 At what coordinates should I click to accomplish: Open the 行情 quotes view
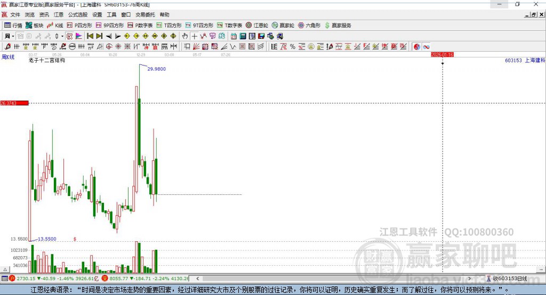pos(13,26)
